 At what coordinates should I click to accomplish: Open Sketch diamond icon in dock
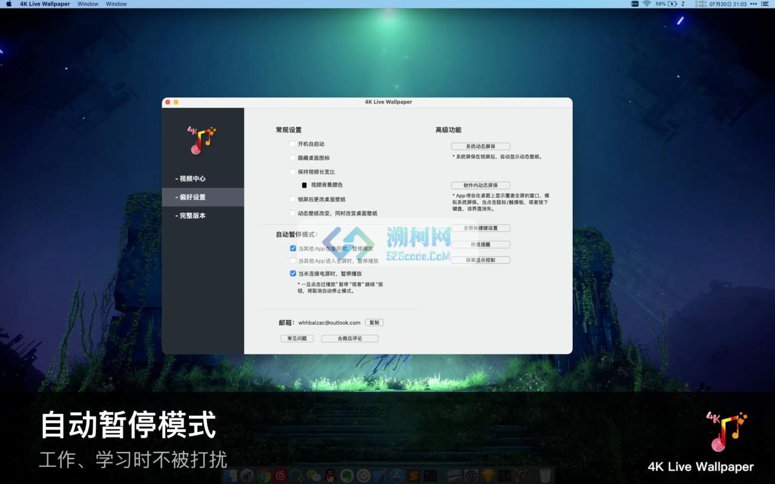click(488, 476)
